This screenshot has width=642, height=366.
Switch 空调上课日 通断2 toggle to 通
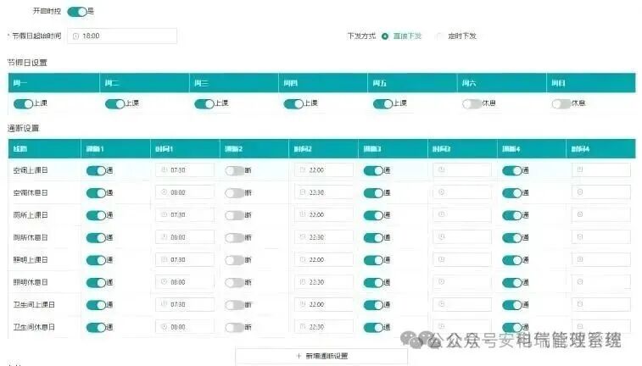point(234,170)
